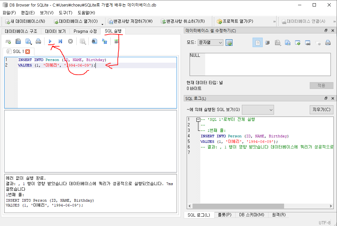Click 데이터베이스 연결(A) toolbar button
Screen dimensions: 337x226
tap(304, 21)
